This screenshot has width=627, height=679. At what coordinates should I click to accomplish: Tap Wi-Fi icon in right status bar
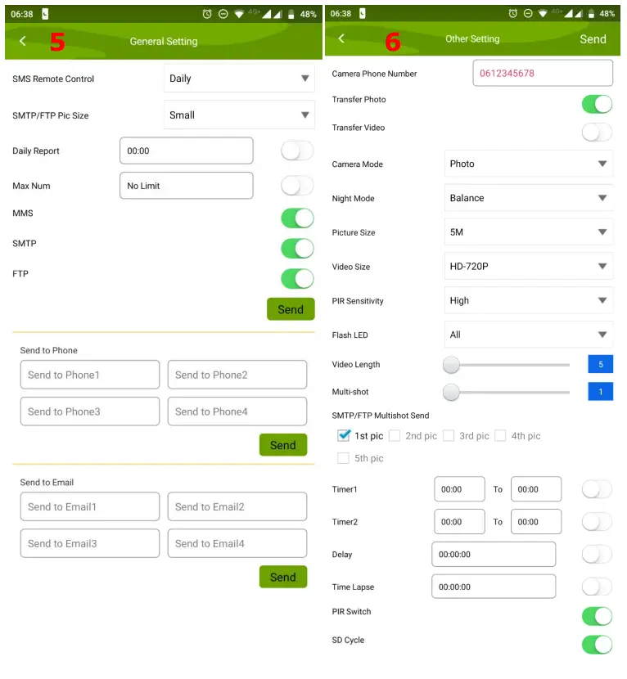[542, 13]
